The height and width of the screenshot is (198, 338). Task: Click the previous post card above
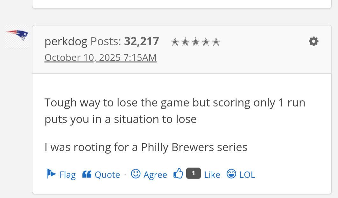[x=181, y=4]
